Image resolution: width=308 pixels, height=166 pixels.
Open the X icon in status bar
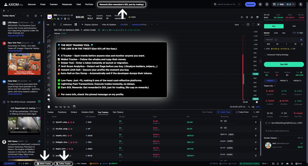[x=292, y=163]
